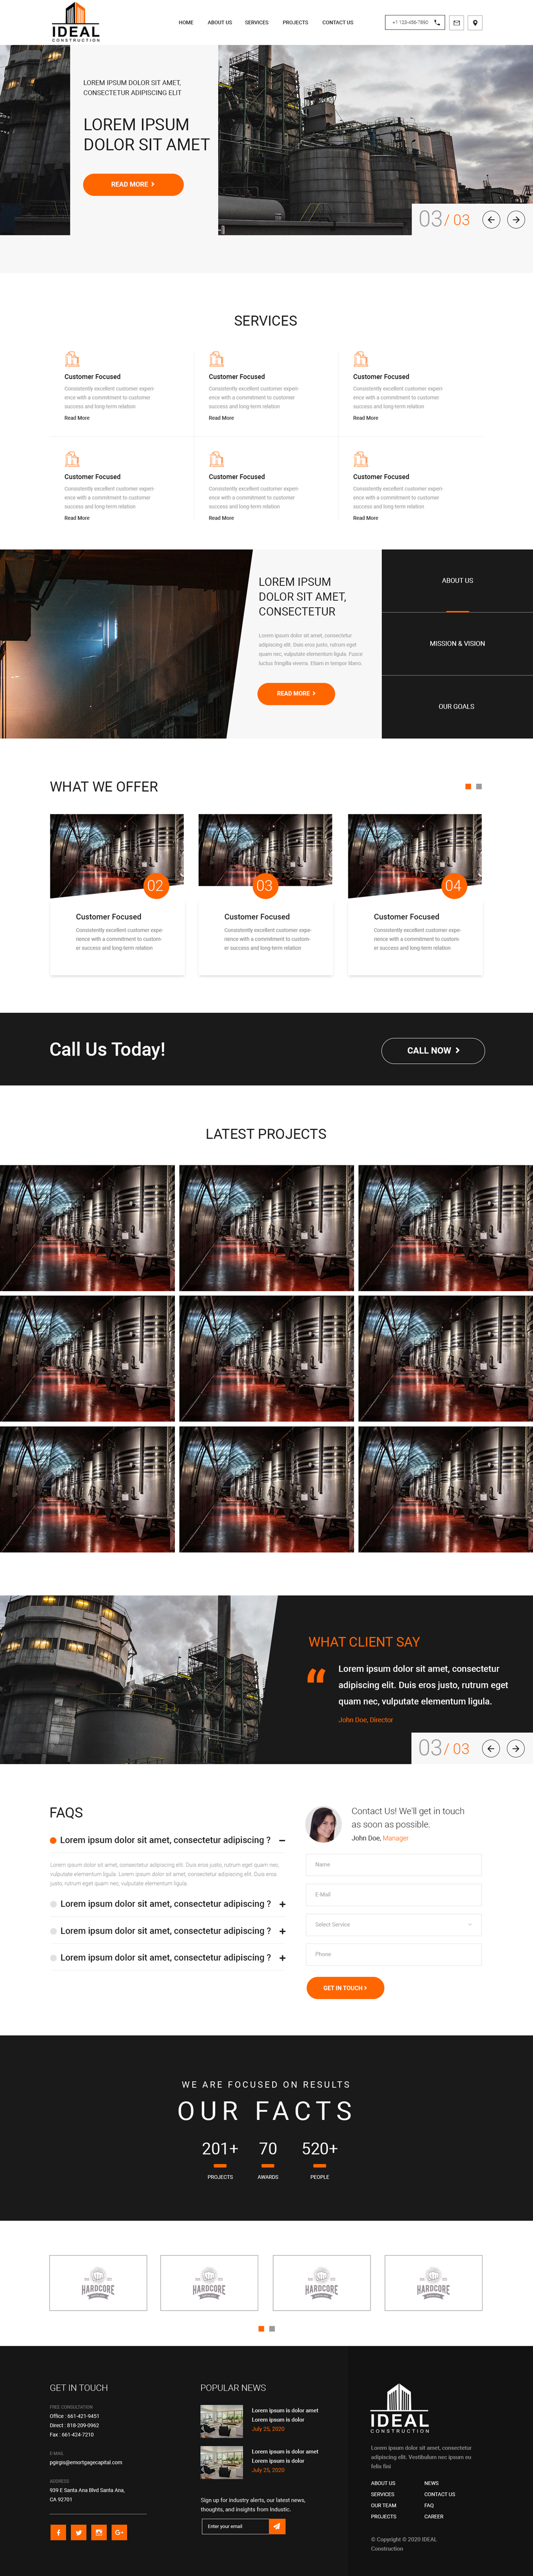Open the Google Plus icon in footer

119,2533
